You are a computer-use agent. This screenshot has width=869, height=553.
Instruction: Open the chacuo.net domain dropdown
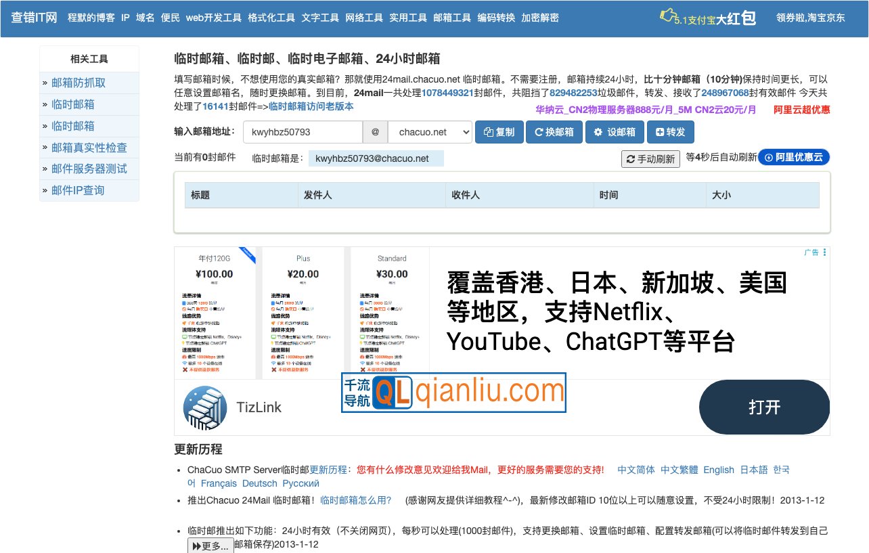[428, 132]
